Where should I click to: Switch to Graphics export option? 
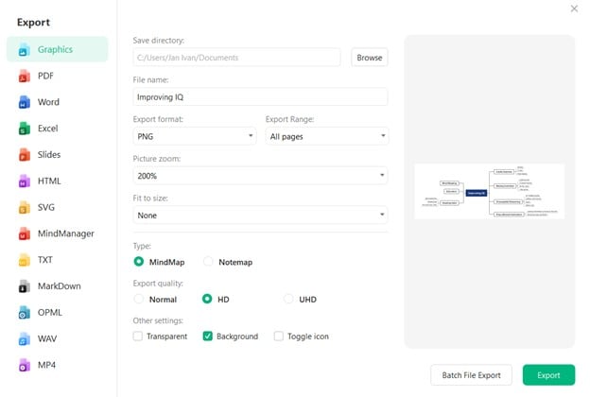[57, 49]
